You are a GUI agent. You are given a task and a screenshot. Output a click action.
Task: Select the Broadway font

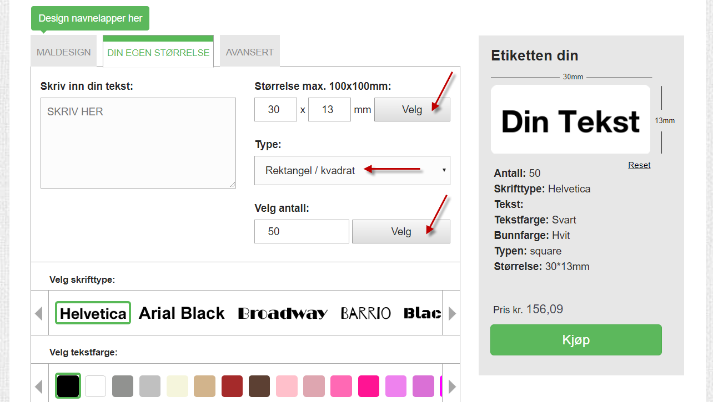pos(283,313)
